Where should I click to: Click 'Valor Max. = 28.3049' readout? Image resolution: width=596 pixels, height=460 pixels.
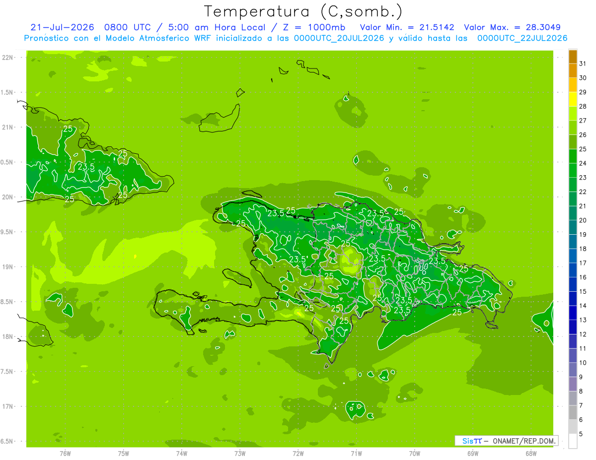tap(513, 27)
